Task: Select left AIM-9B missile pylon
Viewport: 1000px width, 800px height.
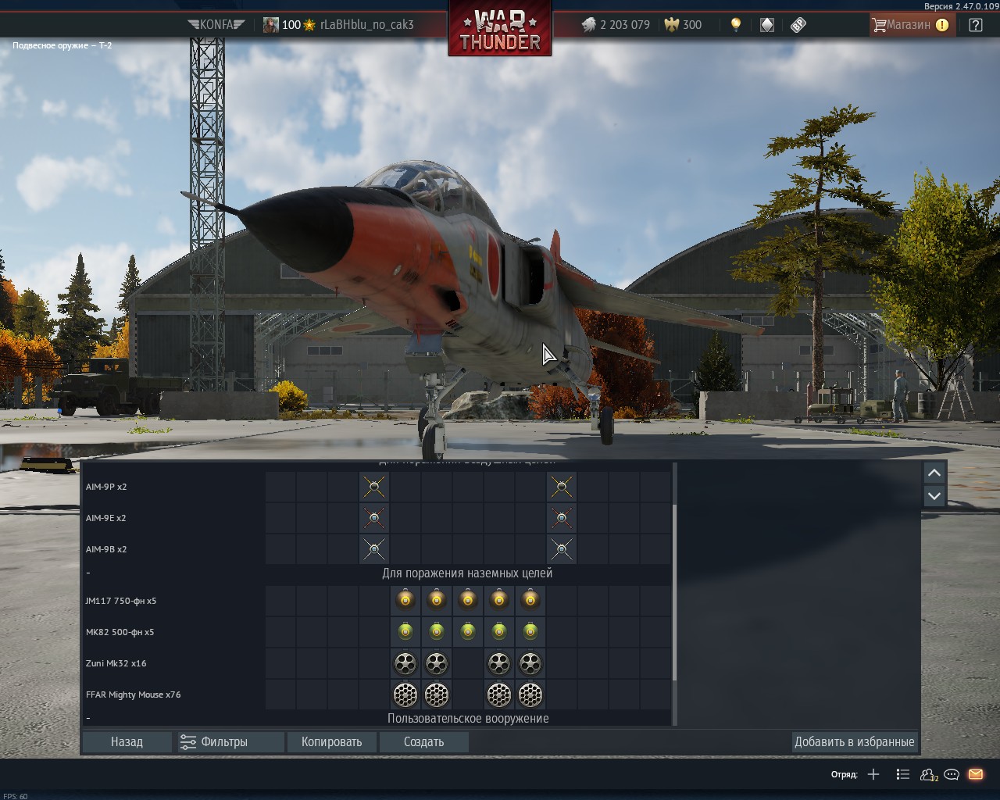Action: [x=374, y=549]
